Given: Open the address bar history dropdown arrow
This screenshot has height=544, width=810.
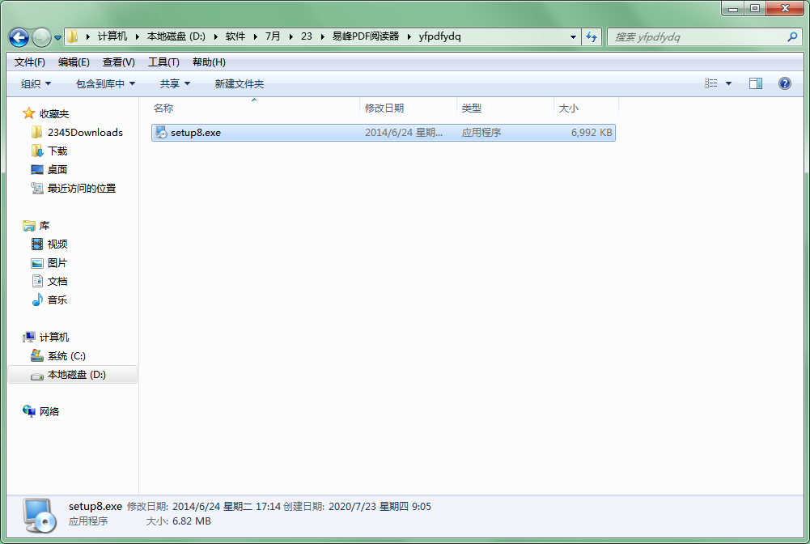Looking at the screenshot, I should tap(573, 37).
